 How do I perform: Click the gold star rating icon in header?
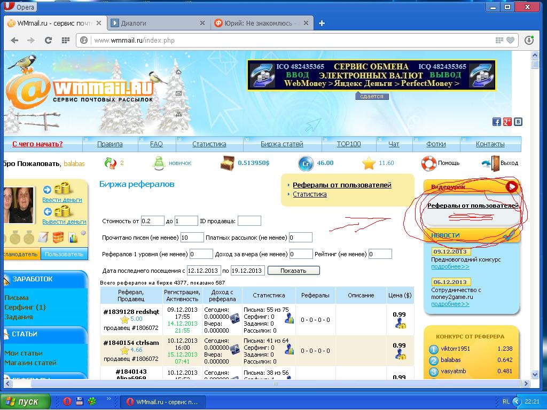(x=369, y=163)
